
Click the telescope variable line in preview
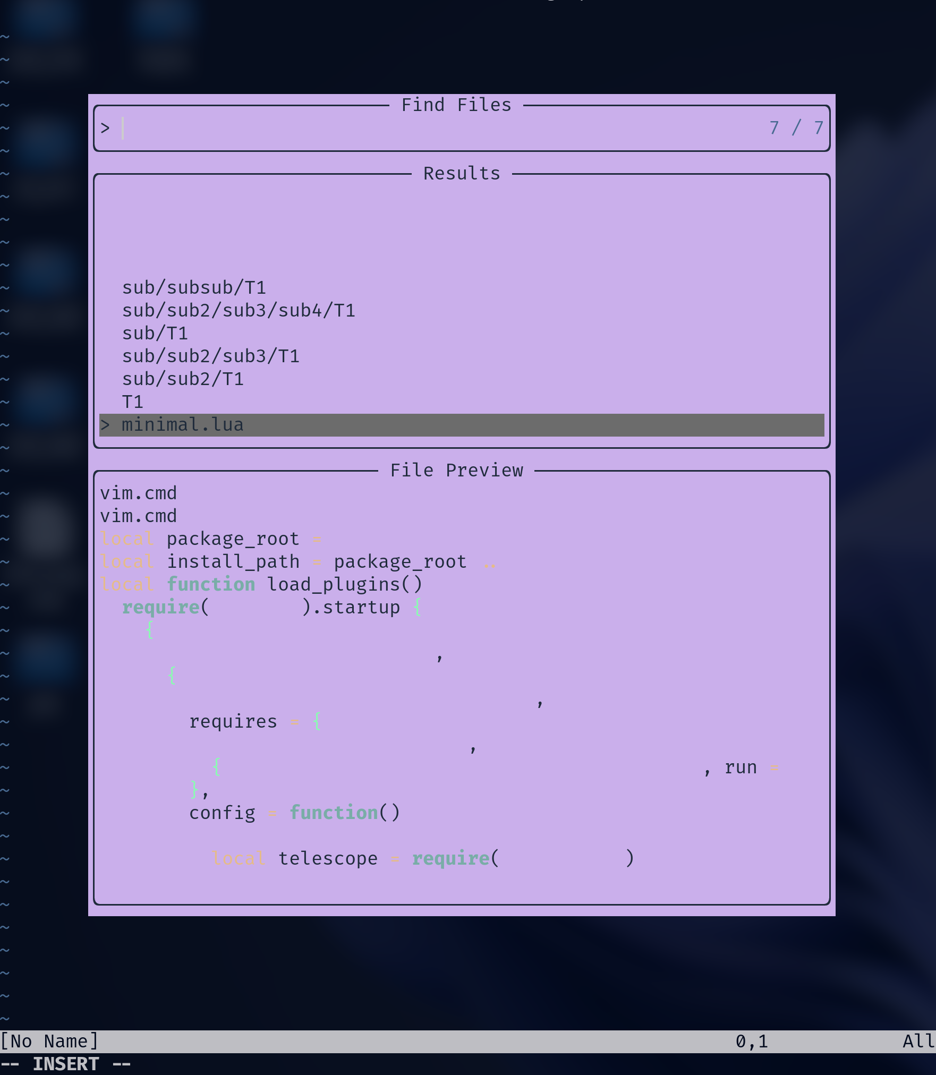pyautogui.click(x=328, y=858)
